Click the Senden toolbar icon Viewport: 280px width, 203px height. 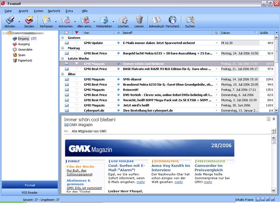[29, 20]
